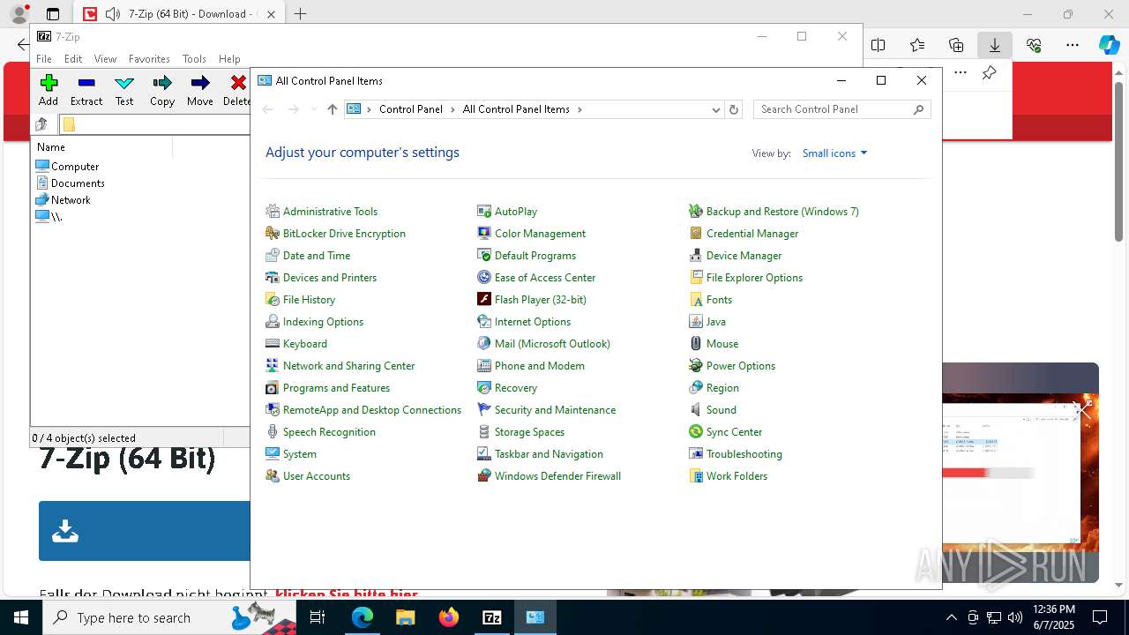Click the Add icon in 7-Zip toolbar
The image size is (1129, 635).
point(49,83)
